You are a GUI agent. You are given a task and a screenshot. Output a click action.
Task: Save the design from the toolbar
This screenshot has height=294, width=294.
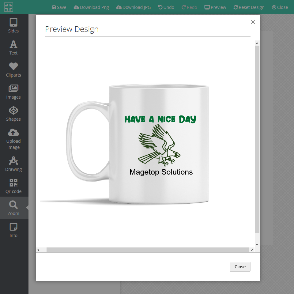coord(59,7)
